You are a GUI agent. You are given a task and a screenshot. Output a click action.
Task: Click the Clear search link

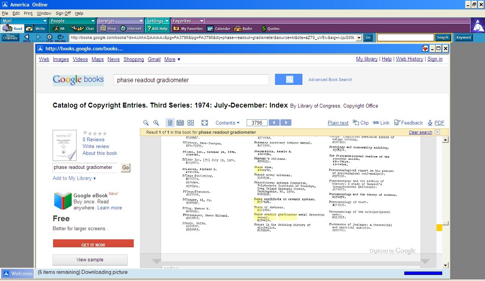tap(420, 132)
